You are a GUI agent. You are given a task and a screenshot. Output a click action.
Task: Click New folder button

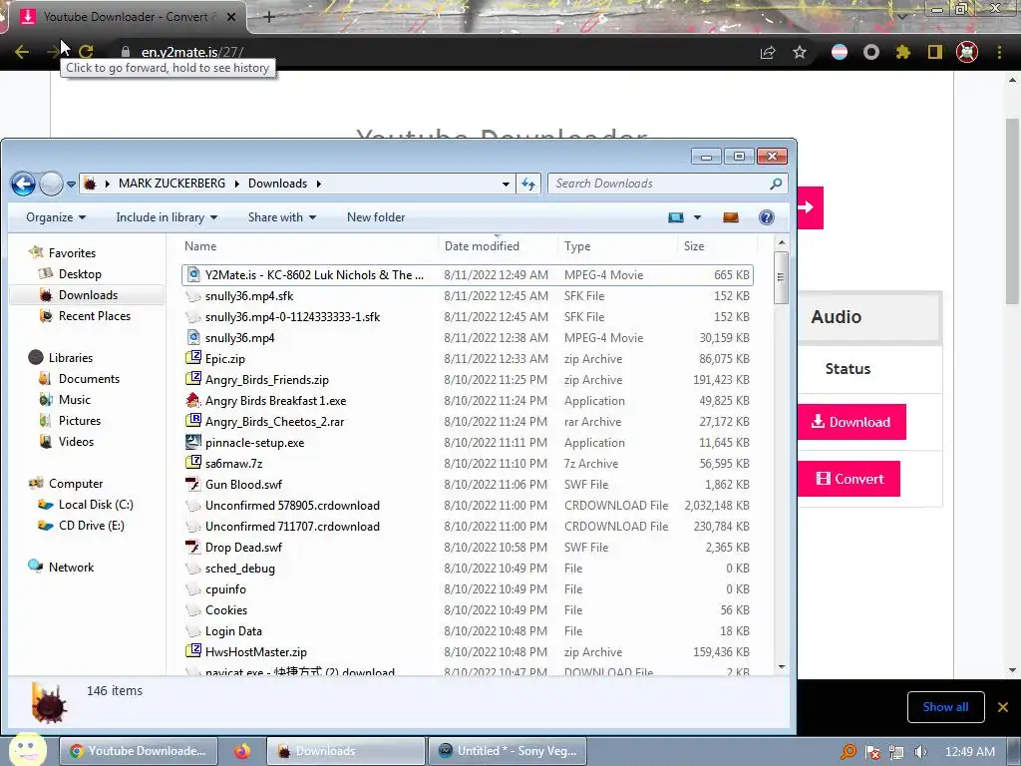pos(376,217)
